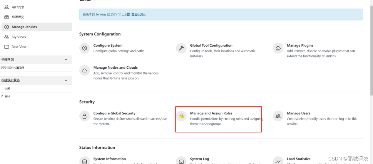373x164 pixels.
Task: Click executor row 2 空闲
Action: point(36,96)
